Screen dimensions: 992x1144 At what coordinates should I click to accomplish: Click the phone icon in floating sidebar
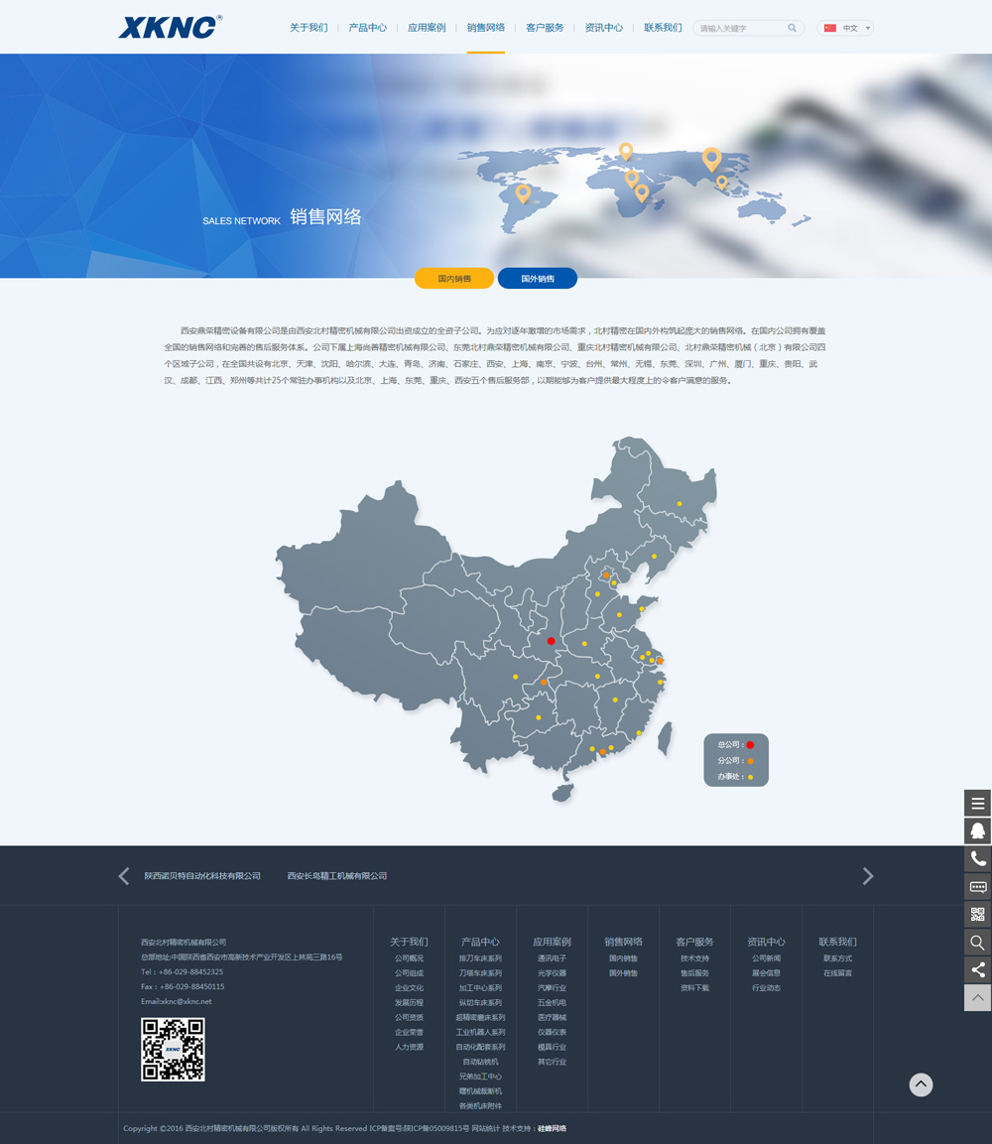click(977, 859)
